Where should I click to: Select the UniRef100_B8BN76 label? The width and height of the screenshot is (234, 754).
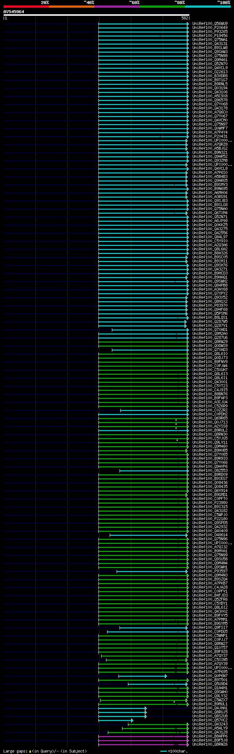(x=210, y=394)
